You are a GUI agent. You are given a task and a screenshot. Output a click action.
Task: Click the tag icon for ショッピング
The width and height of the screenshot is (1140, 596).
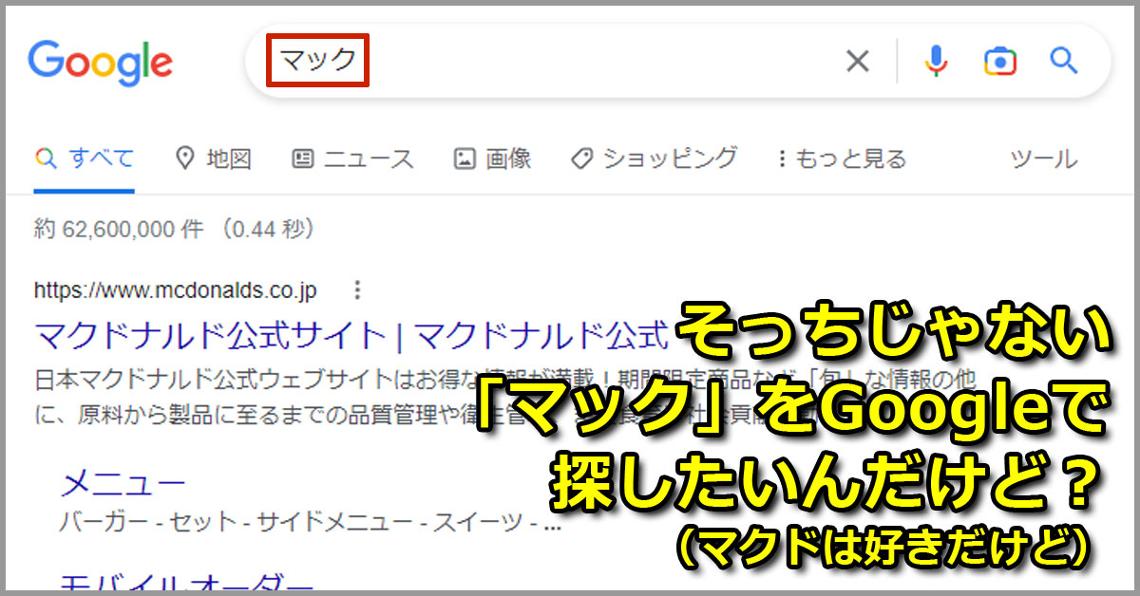point(581,158)
